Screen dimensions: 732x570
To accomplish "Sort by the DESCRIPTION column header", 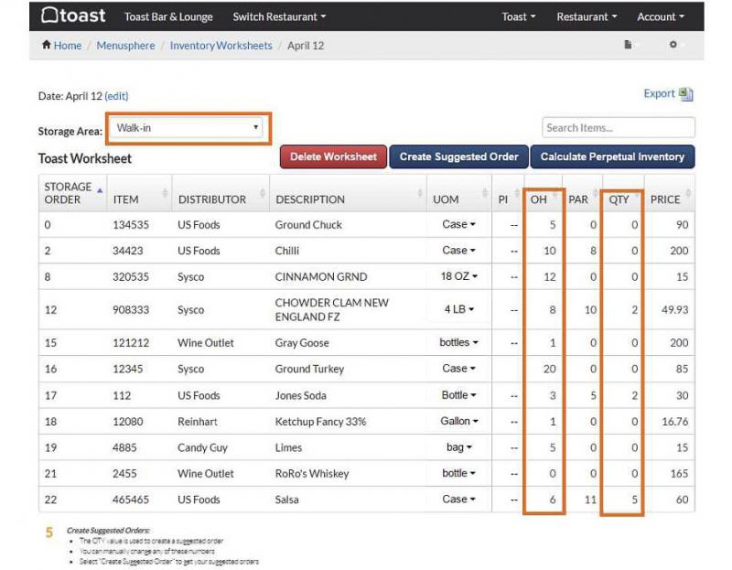I will coord(348,193).
